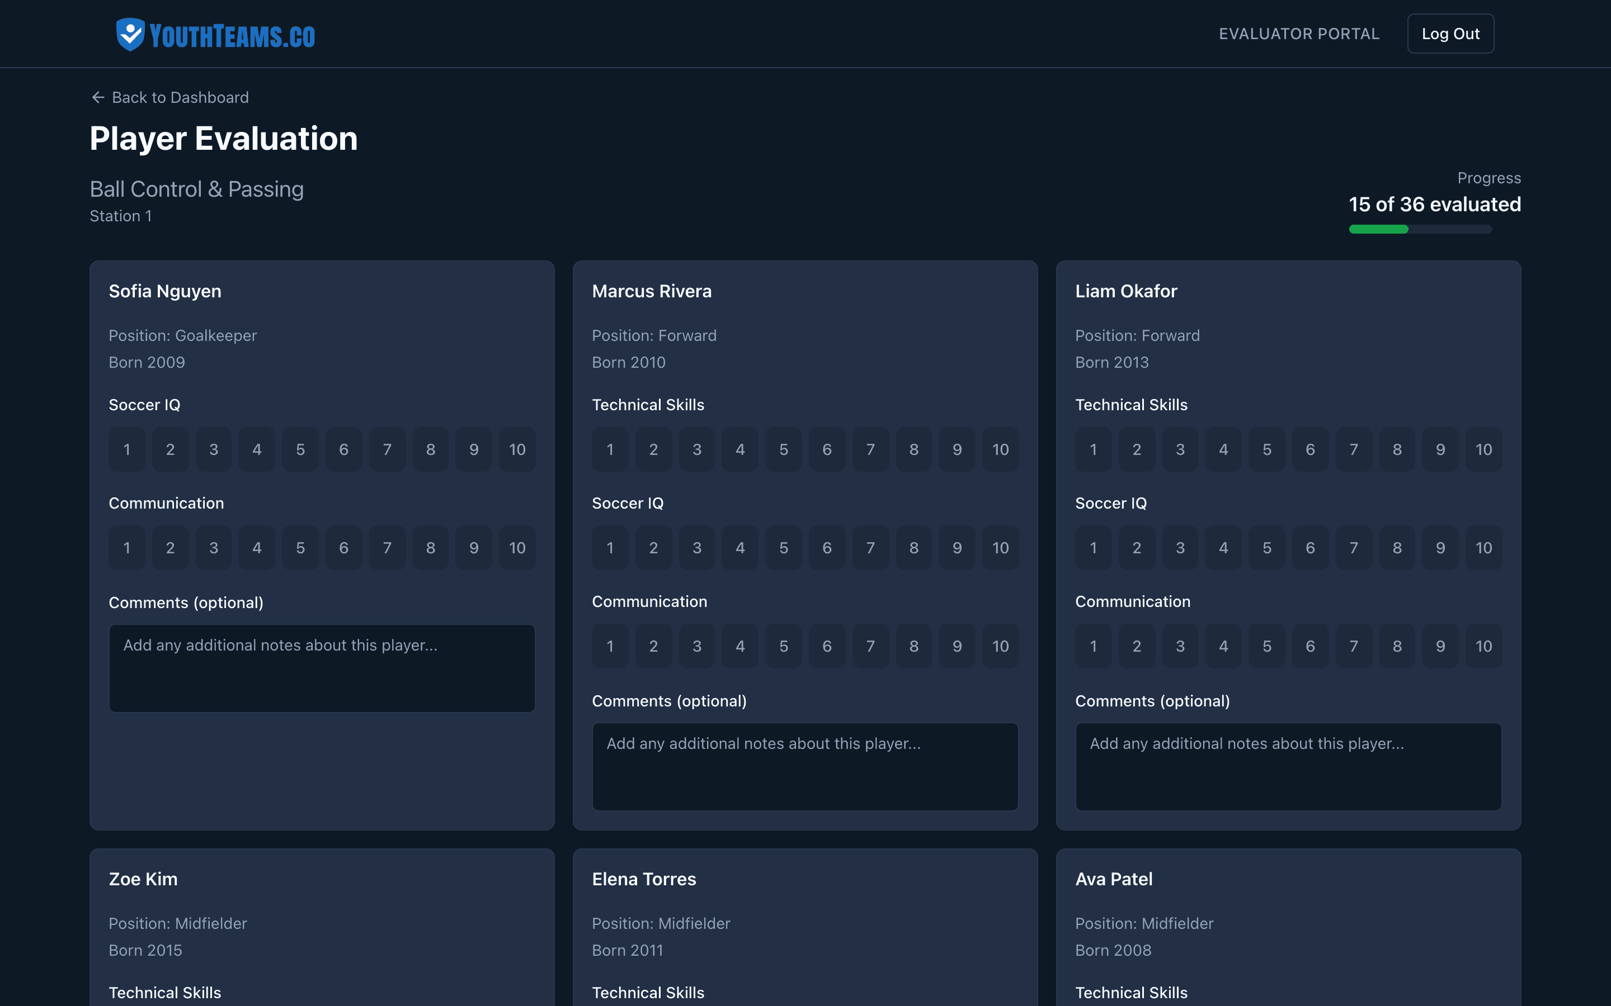Give Liam Okafor Communication a 1
The image size is (1611, 1006).
(1093, 647)
